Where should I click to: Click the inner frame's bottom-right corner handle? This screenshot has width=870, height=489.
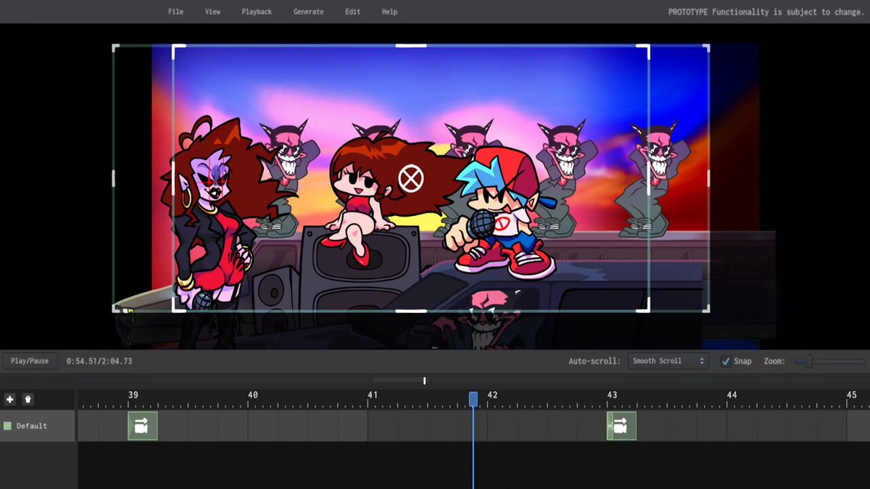pos(645,307)
